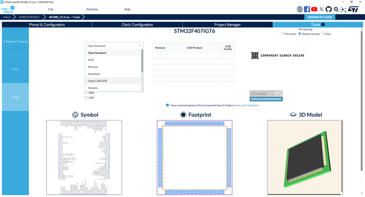Open the Window menu
This screenshot has width=365, height=197.
tap(92, 9)
